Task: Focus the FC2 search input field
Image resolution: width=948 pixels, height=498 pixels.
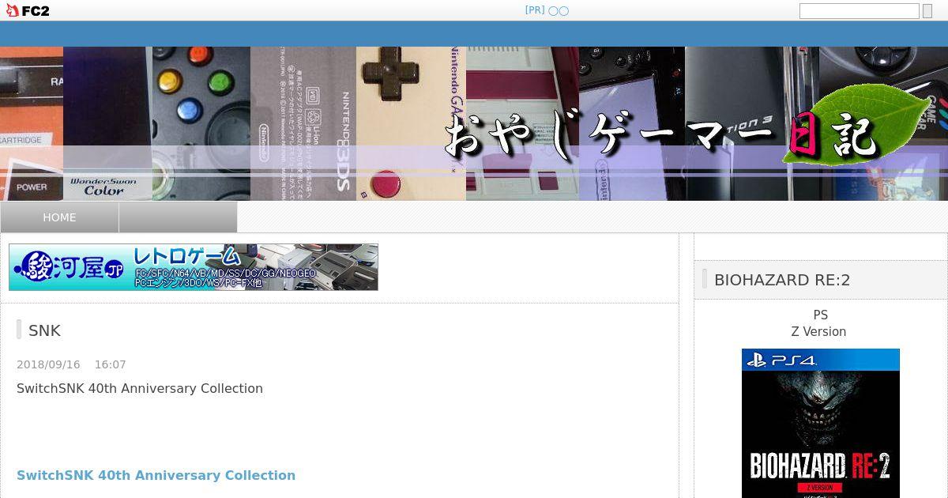Action: click(x=859, y=11)
